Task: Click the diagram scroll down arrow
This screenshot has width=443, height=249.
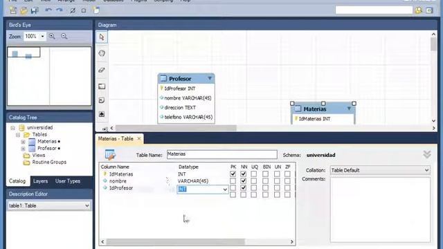Action: pos(434,121)
